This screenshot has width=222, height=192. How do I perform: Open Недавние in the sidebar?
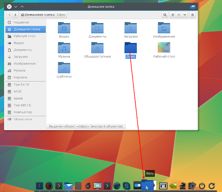tap(26, 23)
